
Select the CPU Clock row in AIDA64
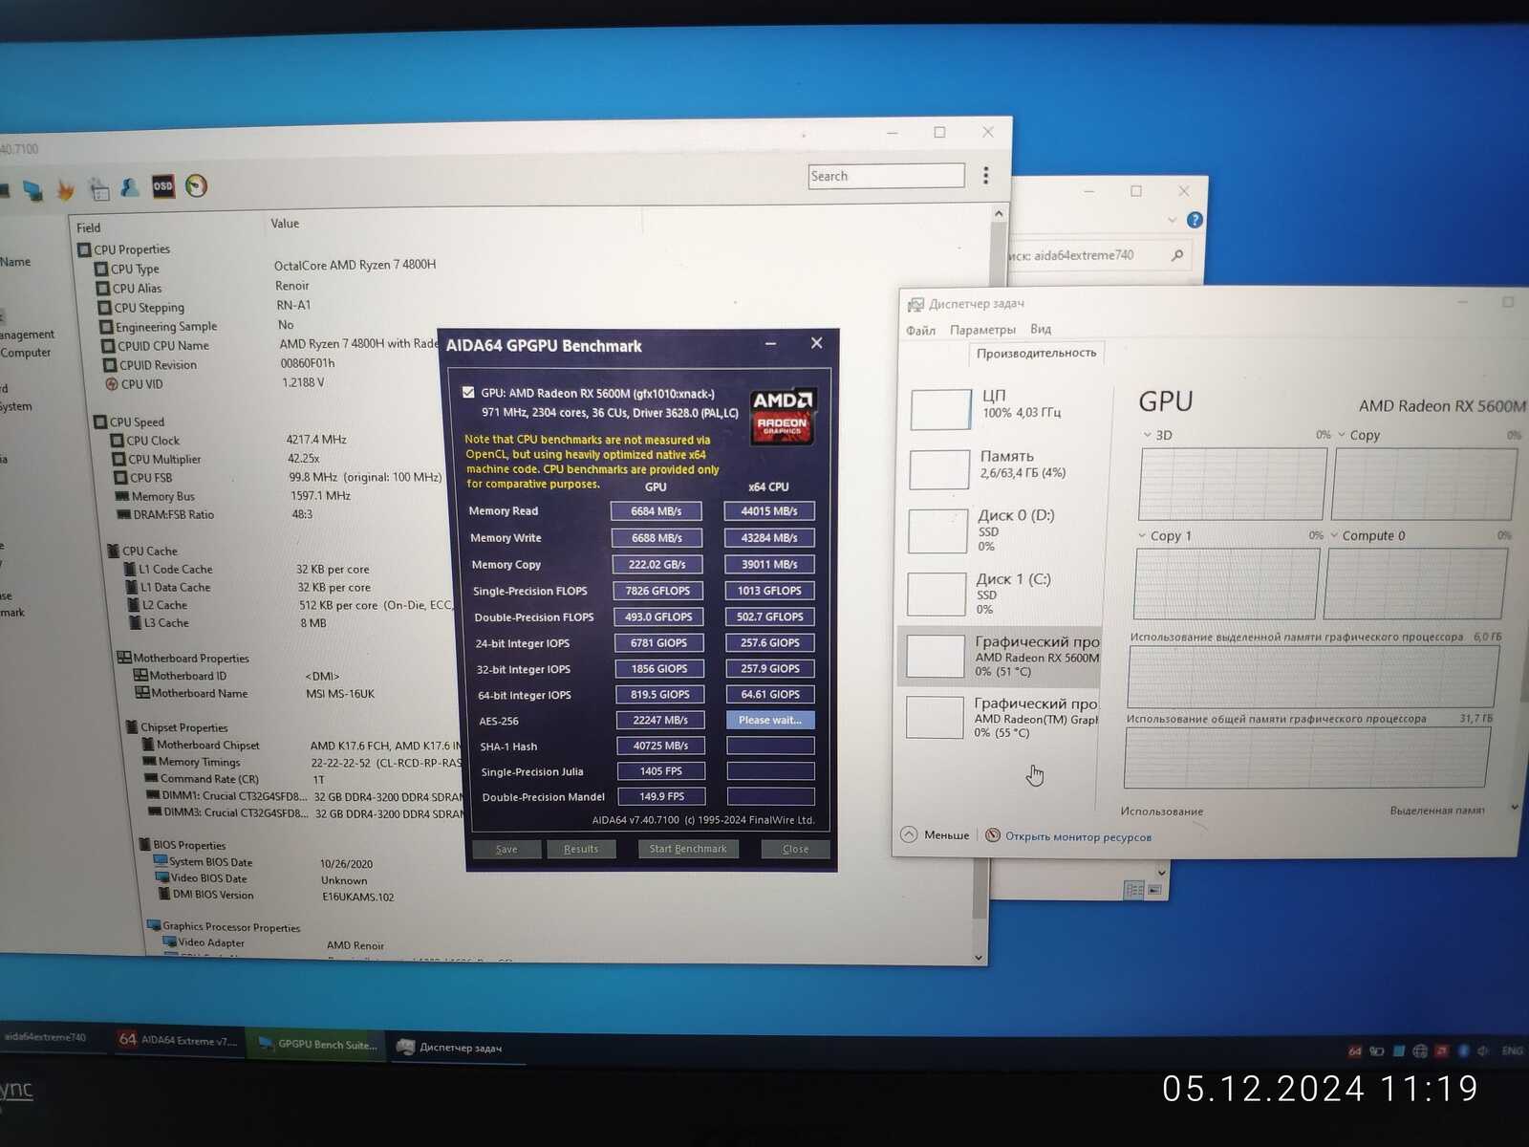point(230,441)
